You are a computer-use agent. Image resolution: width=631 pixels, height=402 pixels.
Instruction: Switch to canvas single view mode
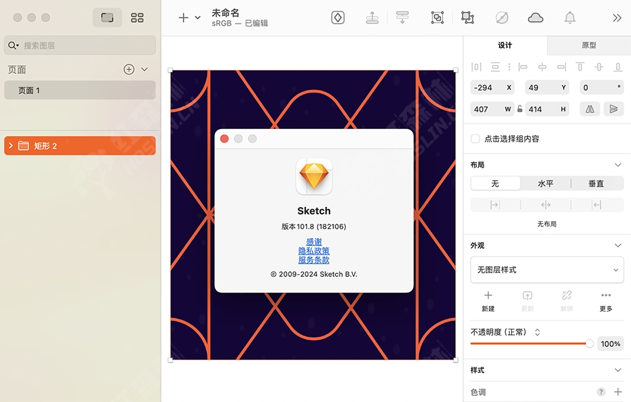107,17
